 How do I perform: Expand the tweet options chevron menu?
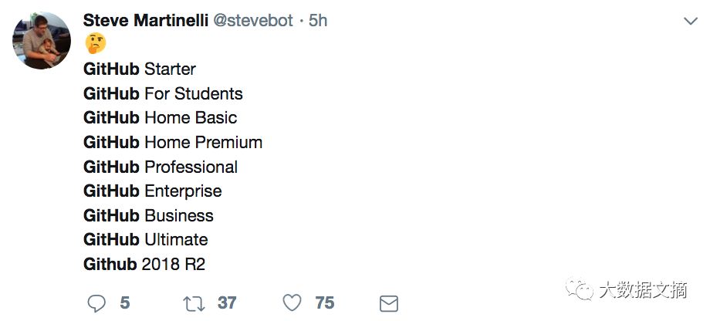690,22
